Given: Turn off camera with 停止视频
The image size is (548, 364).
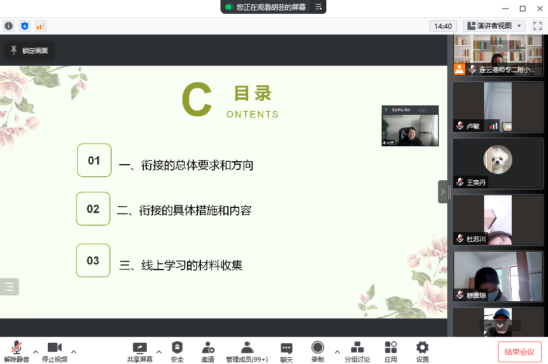Looking at the screenshot, I should click(x=55, y=351).
